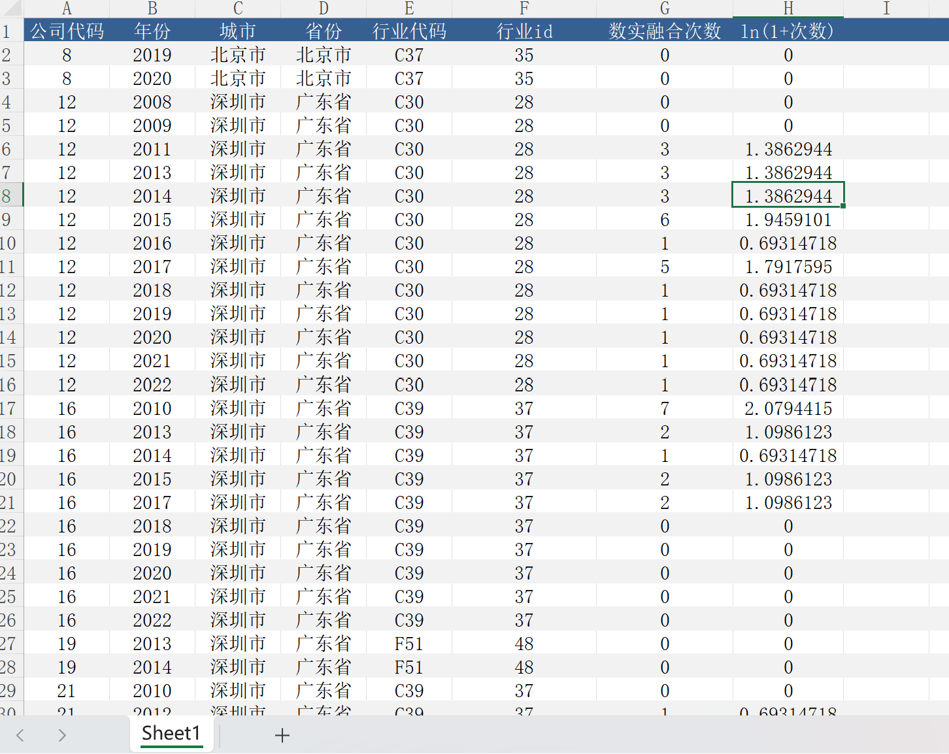Go to the next sheet using right arrow
Screen dimensions: 949x754
pyautogui.click(x=62, y=735)
